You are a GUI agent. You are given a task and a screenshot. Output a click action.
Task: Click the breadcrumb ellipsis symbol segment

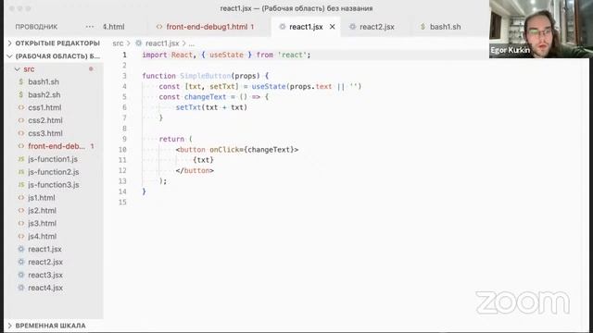click(x=192, y=43)
